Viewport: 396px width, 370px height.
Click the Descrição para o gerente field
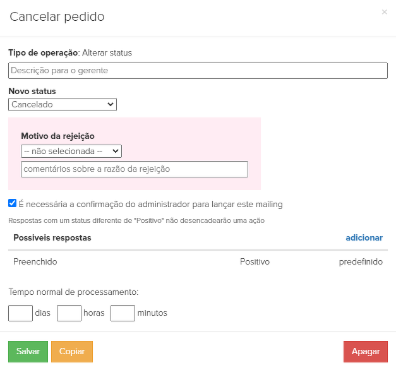(198, 71)
